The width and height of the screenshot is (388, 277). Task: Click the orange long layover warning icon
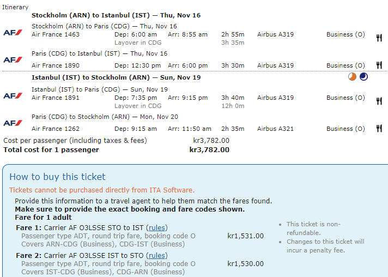click(353, 77)
